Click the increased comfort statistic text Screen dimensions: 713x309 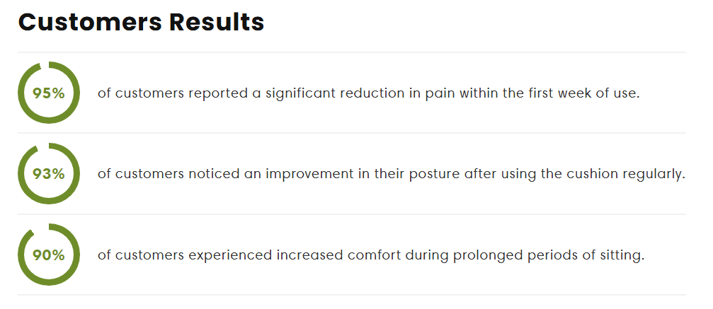pos(371,255)
